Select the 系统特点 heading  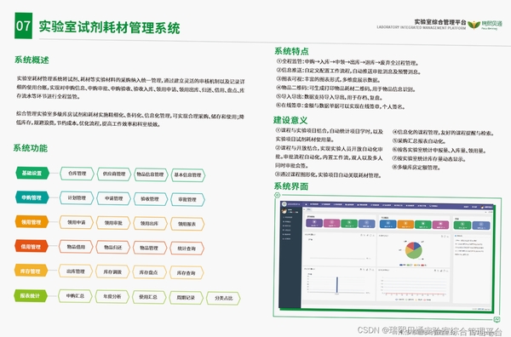tap(291, 51)
